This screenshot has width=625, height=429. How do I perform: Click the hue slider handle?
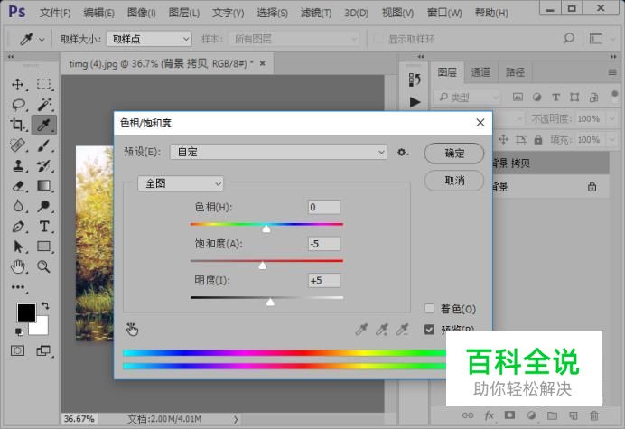click(266, 228)
